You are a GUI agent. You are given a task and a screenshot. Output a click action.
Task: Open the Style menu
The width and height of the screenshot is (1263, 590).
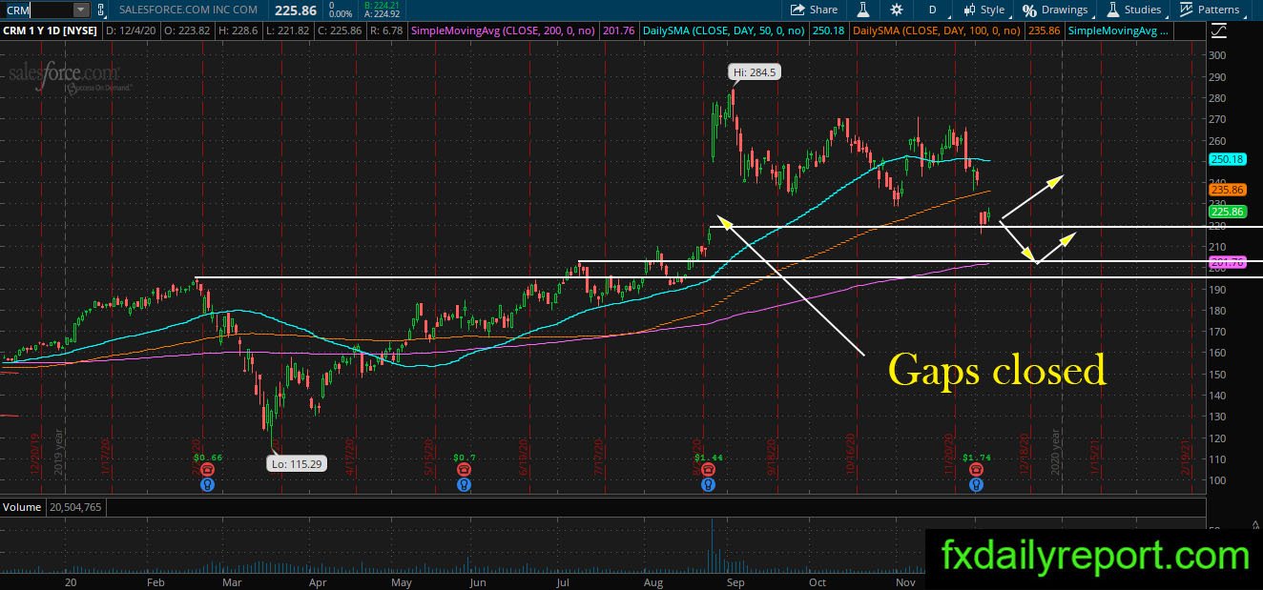[x=983, y=10]
